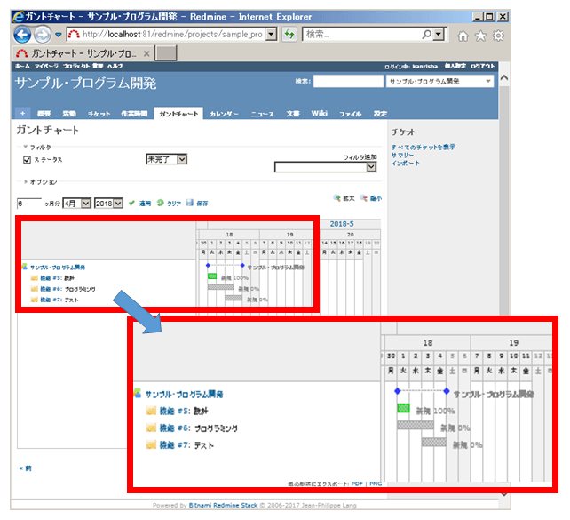Open マイページ in top menu
The image size is (570, 520).
coord(46,66)
